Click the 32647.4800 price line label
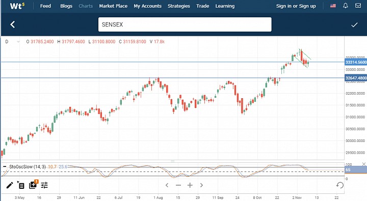The height and width of the screenshot is (201, 367). pyautogui.click(x=356, y=78)
